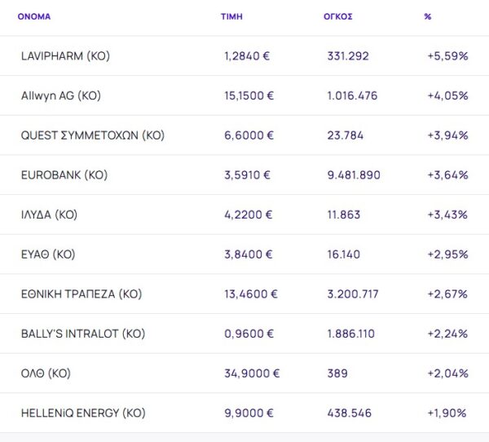Select QUEST ΣΥΜΜΕΤΟΧΩΝ (ΚΟ) row
Screen dimensions: 489x442
(x=92, y=135)
